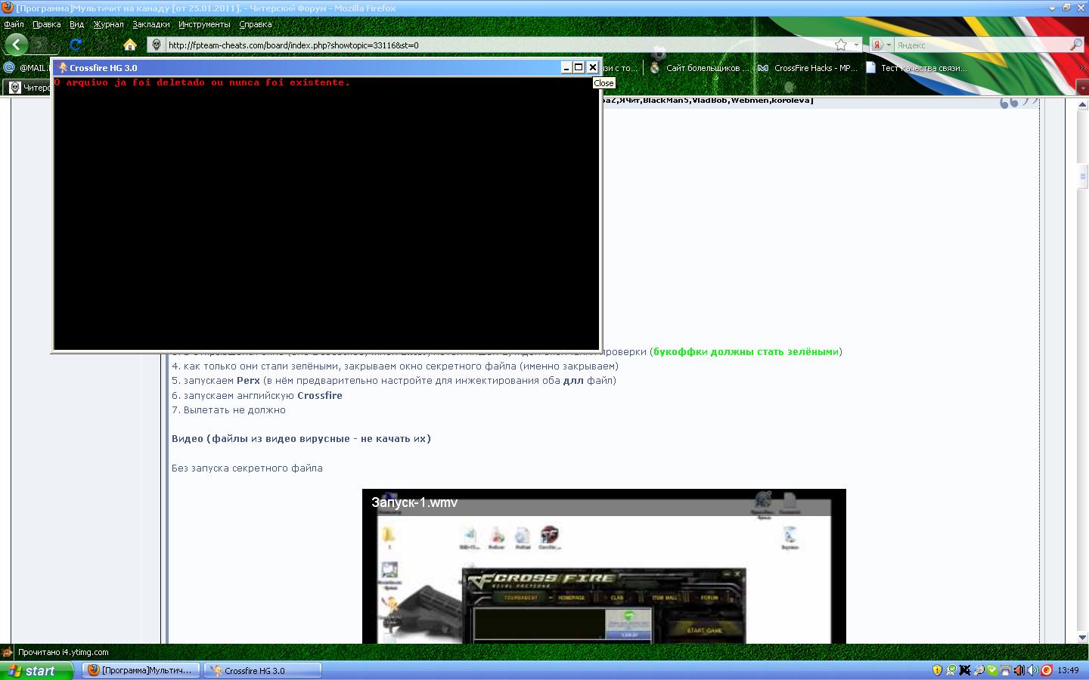
Task: Click the red error text in Crossfire window
Action: click(x=202, y=82)
